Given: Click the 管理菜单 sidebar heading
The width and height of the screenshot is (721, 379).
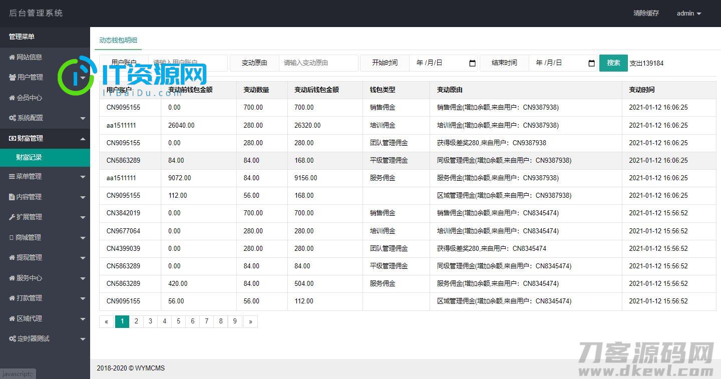Looking at the screenshot, I should point(22,37).
